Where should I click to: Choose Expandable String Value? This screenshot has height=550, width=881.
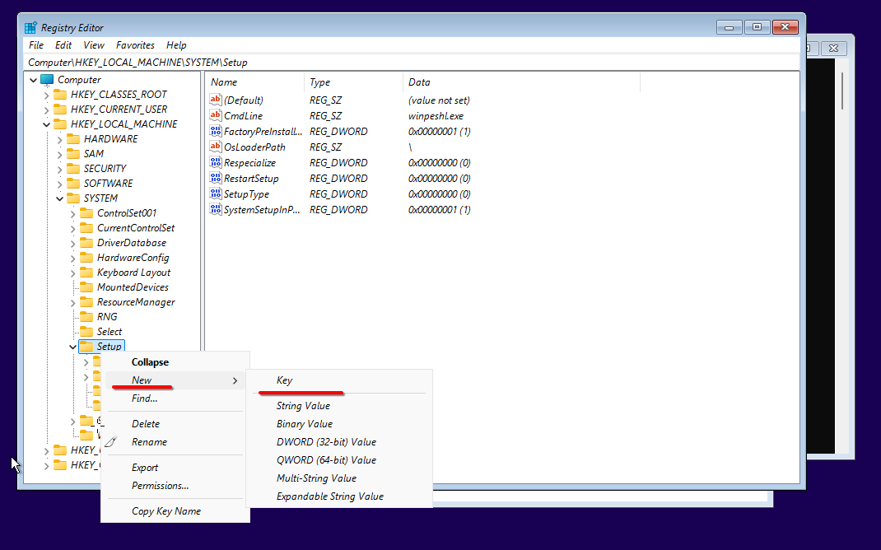(339, 496)
